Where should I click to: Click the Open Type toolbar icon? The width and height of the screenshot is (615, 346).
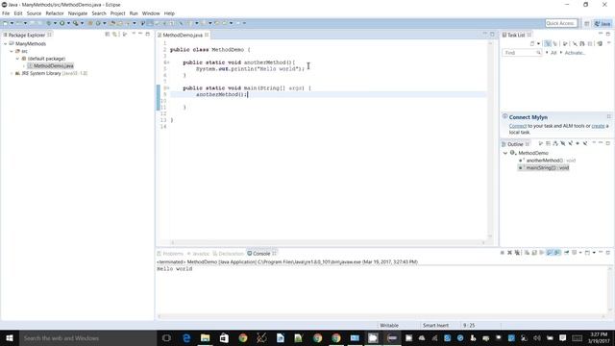(112, 23)
